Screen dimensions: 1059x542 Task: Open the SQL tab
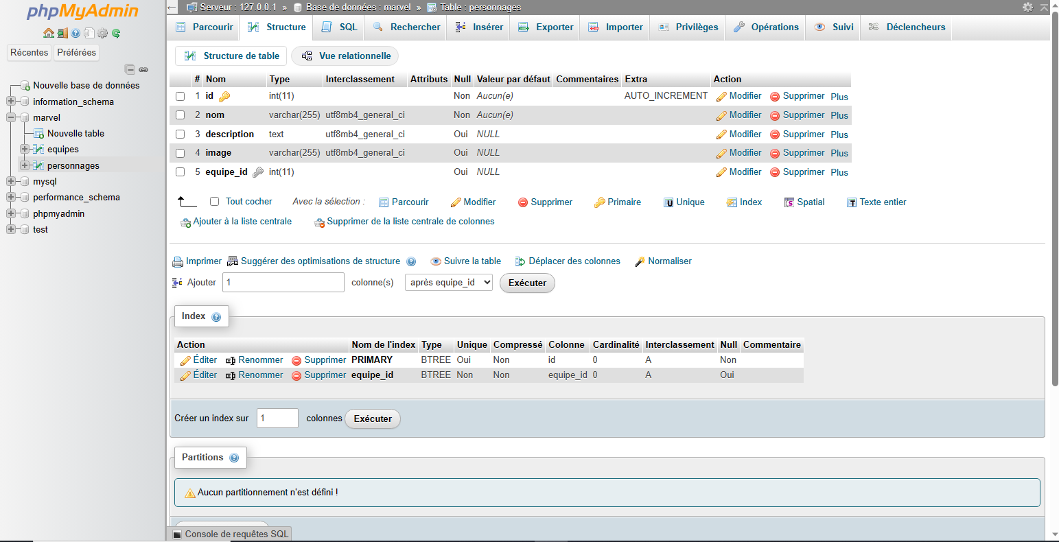340,27
